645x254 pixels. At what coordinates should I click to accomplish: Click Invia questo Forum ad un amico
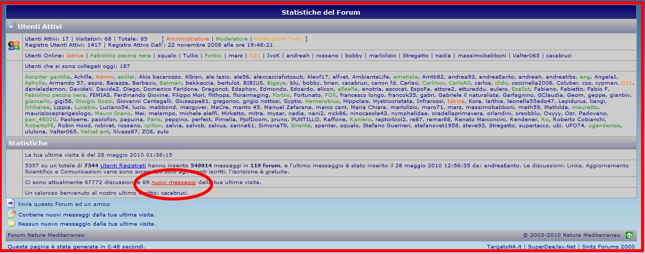pos(64,204)
